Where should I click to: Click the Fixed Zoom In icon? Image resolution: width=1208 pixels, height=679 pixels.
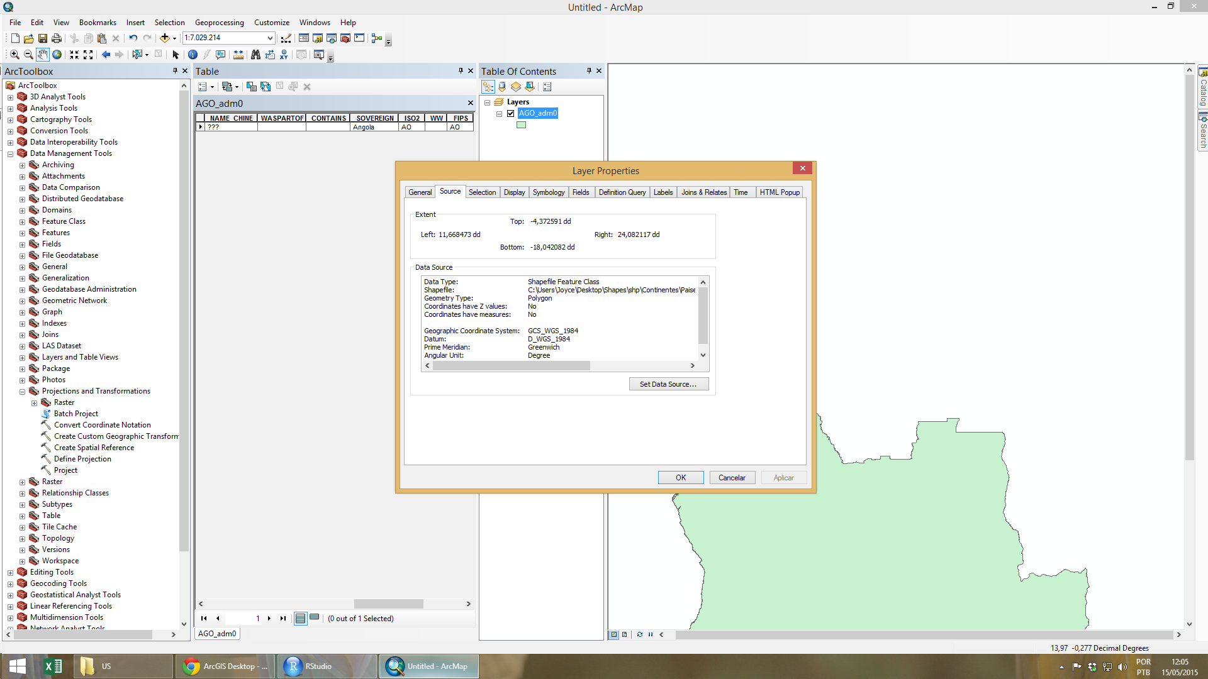point(74,55)
